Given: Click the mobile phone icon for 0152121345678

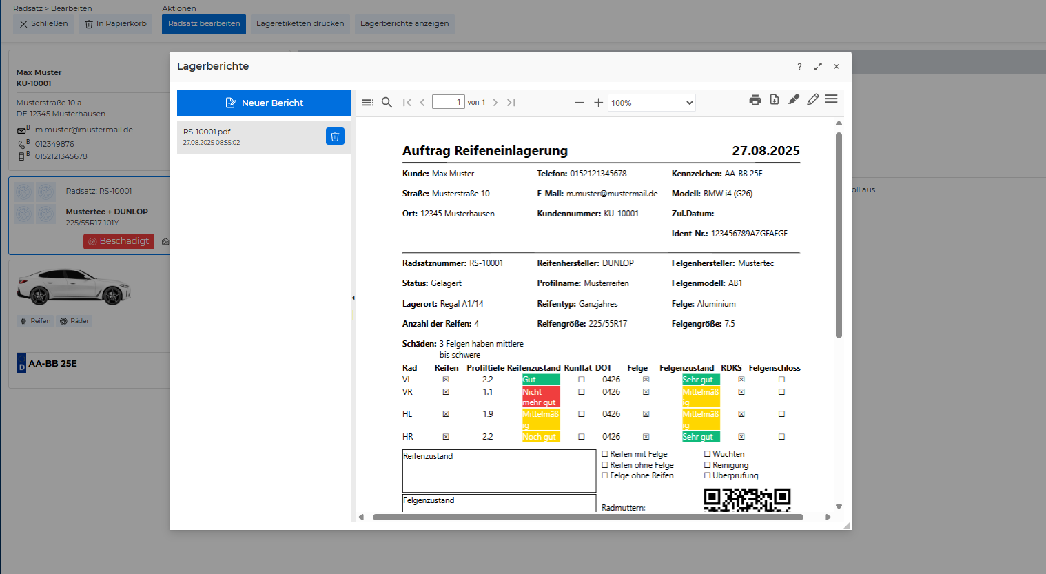Looking at the screenshot, I should [21, 156].
